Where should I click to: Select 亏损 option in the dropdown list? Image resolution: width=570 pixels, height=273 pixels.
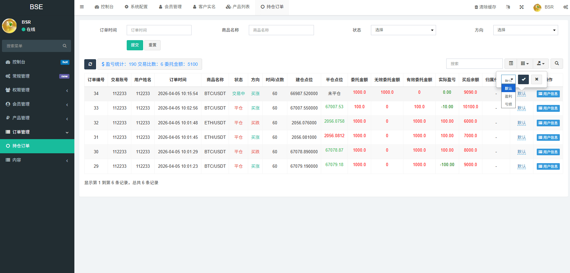point(508,104)
